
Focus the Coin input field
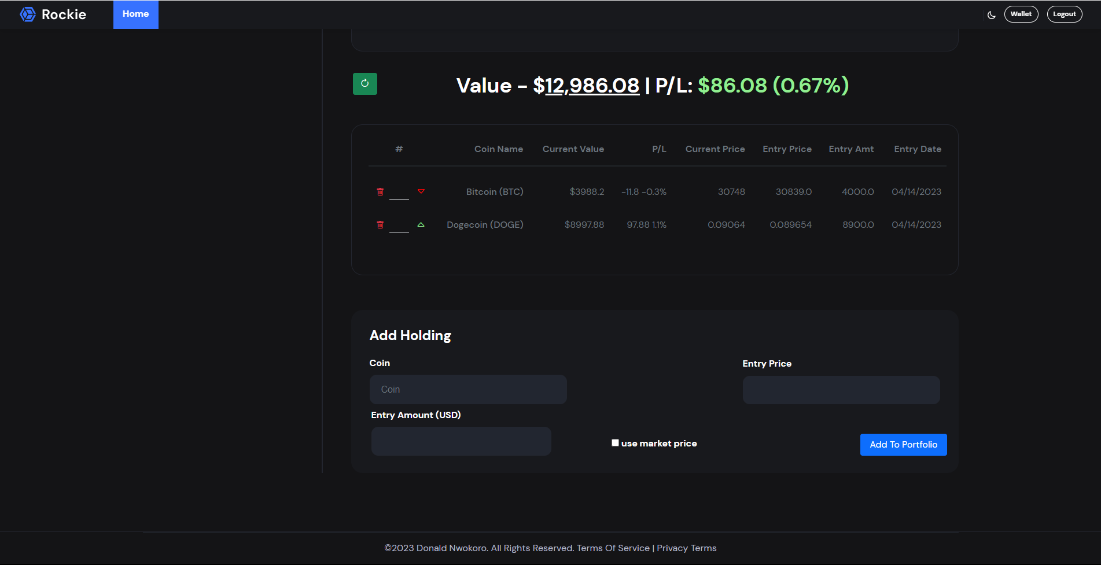coord(468,390)
